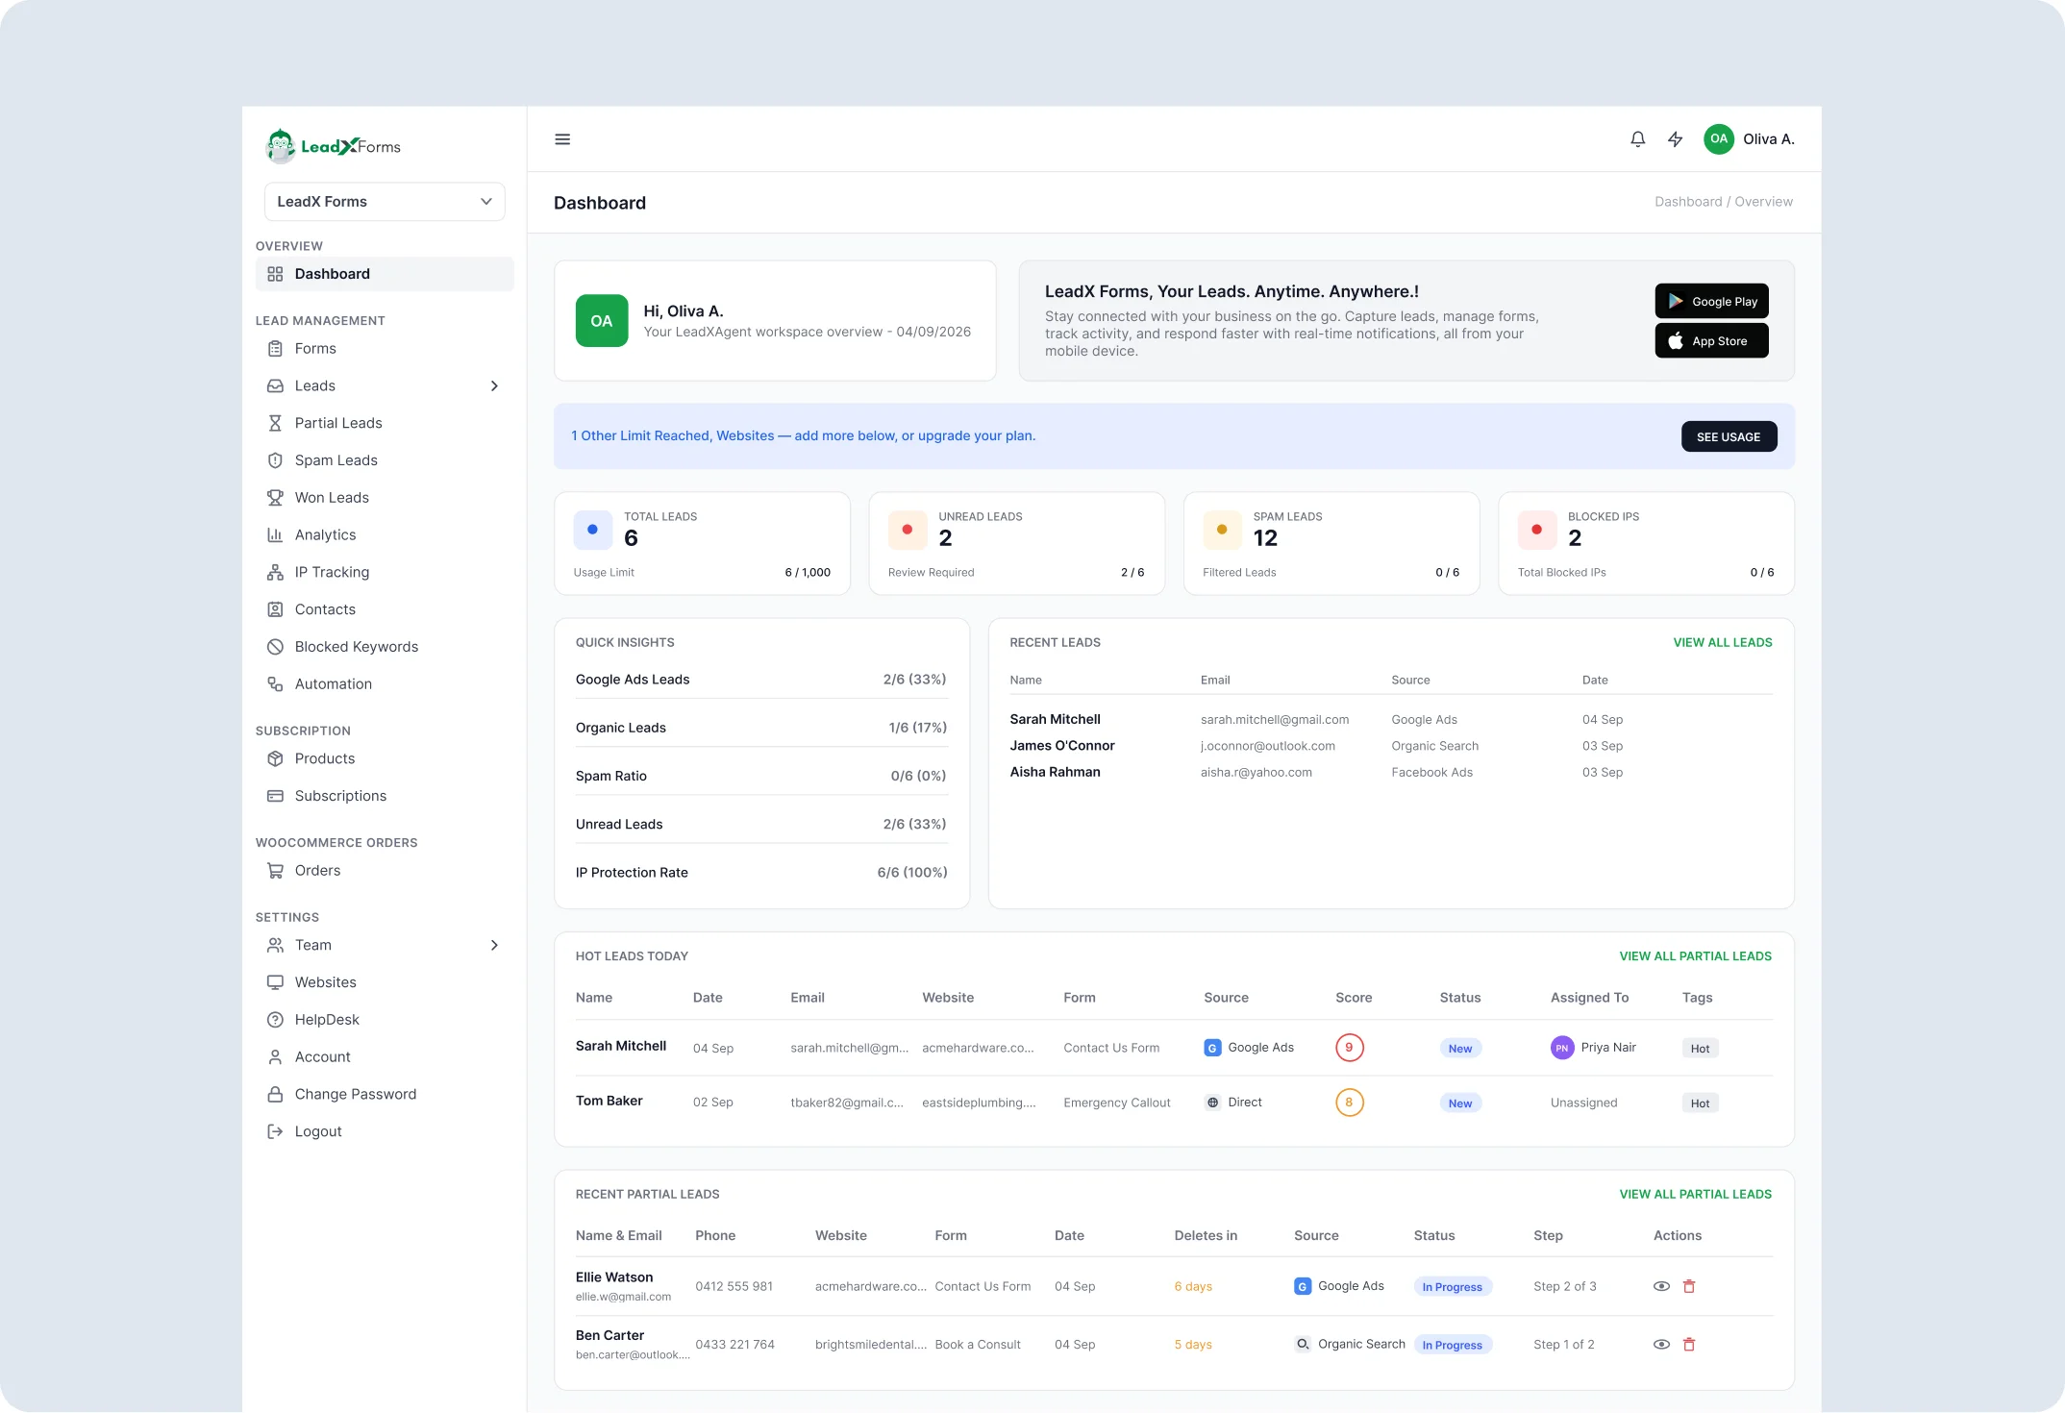Click the Analytics chart icon
This screenshot has width=2065, height=1413.
pos(275,535)
